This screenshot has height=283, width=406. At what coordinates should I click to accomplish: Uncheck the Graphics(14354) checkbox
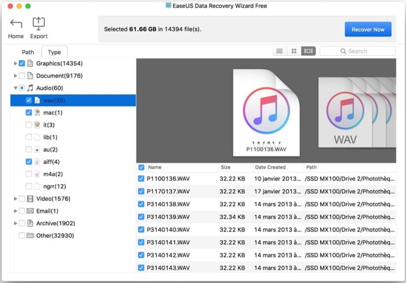[22, 63]
